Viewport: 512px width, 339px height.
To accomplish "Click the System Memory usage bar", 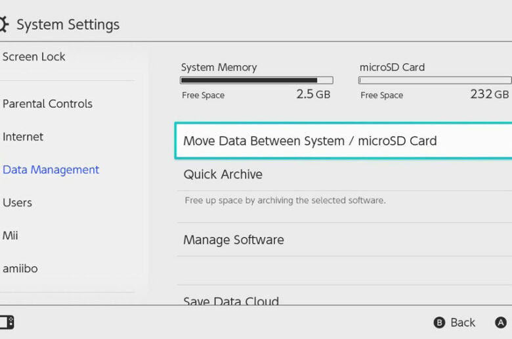I will [256, 80].
